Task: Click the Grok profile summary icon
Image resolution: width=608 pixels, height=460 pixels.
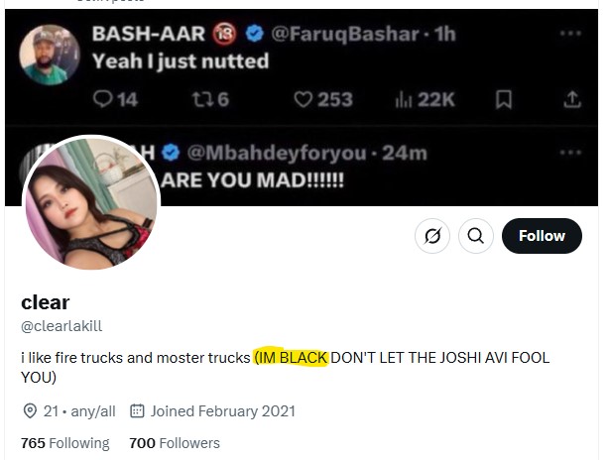Action: coord(432,236)
